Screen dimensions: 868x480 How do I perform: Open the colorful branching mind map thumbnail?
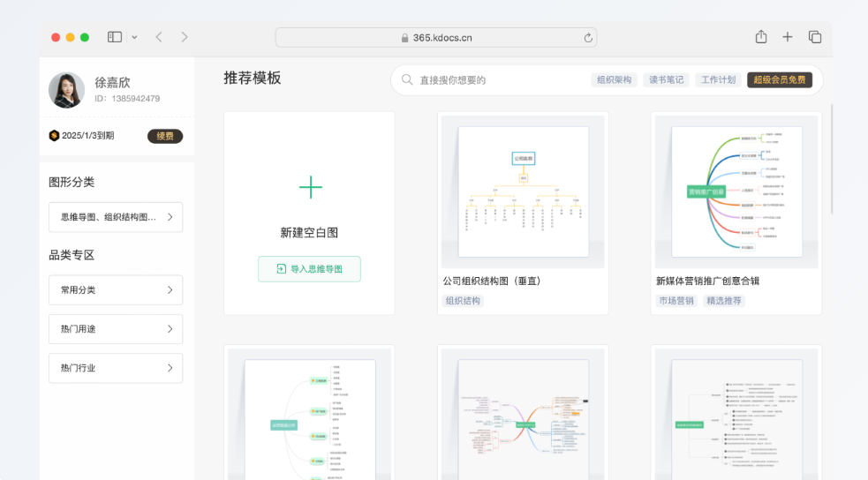pos(523,414)
